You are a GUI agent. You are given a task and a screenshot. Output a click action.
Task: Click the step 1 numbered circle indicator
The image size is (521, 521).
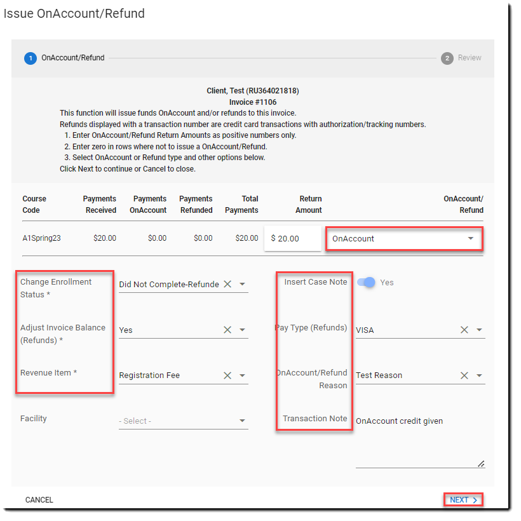point(30,58)
